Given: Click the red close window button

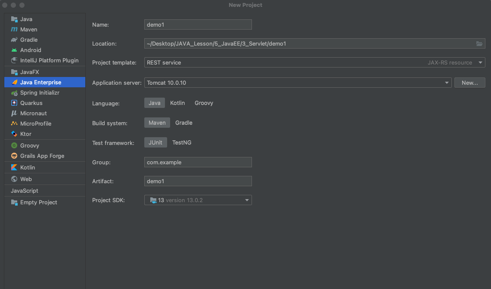Looking at the screenshot, I should (x=4, y=5).
